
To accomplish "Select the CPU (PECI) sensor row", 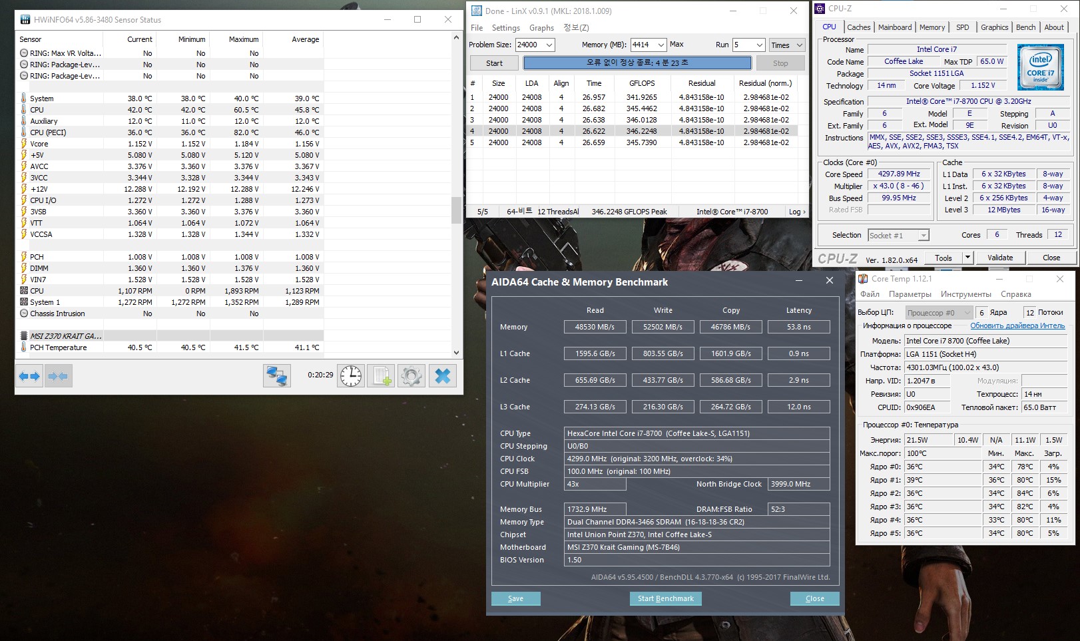I will 170,132.
